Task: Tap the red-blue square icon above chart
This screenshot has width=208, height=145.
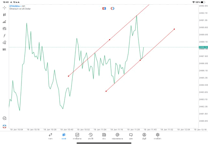Action: (x=104, y=8)
